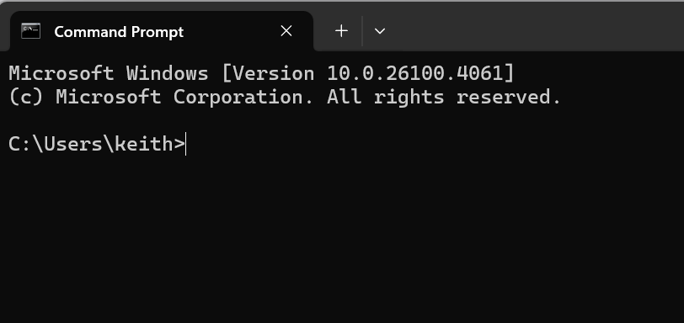This screenshot has height=323, width=684.
Task: Click the keith username in prompt
Action: [143, 144]
